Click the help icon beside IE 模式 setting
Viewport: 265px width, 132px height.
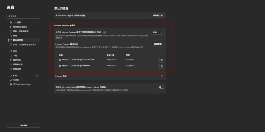tap(105, 32)
